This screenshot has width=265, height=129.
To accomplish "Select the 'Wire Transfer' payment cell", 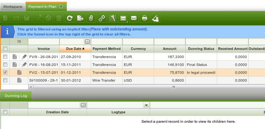I will [x=107, y=80].
